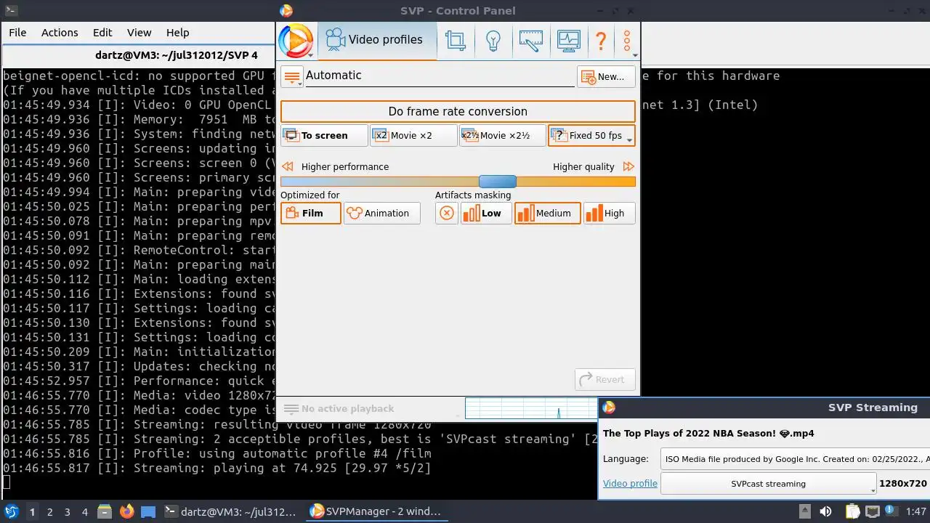
Task: Open the frame crop settings icon
Action: click(456, 40)
